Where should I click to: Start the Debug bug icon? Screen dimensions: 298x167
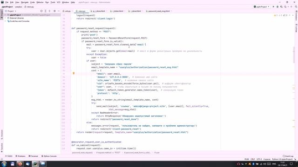pos(278,6)
